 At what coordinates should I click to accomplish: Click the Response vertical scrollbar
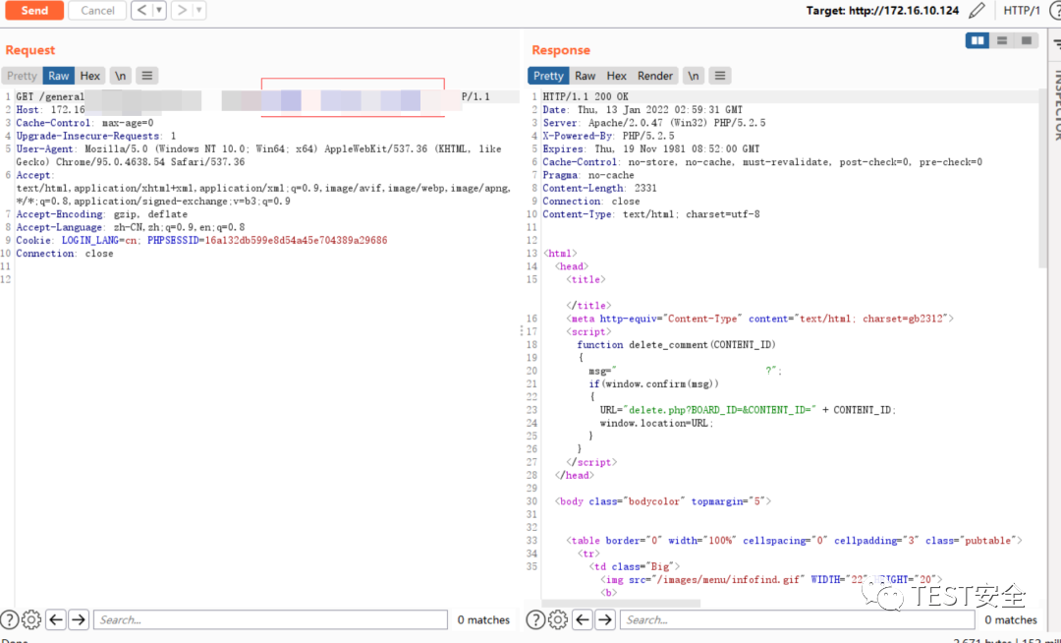pyautogui.click(x=1042, y=179)
